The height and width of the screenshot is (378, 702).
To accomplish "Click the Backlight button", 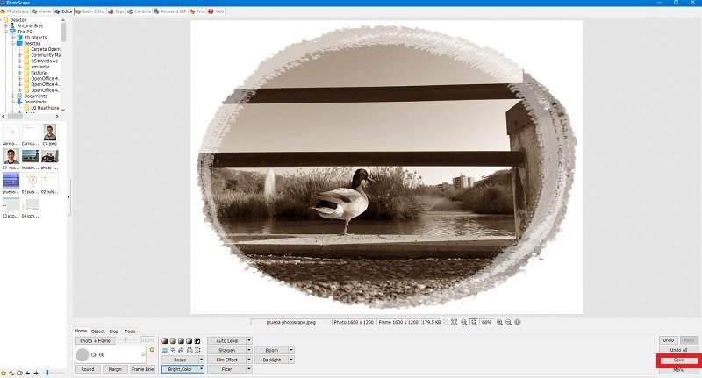I will coord(272,360).
